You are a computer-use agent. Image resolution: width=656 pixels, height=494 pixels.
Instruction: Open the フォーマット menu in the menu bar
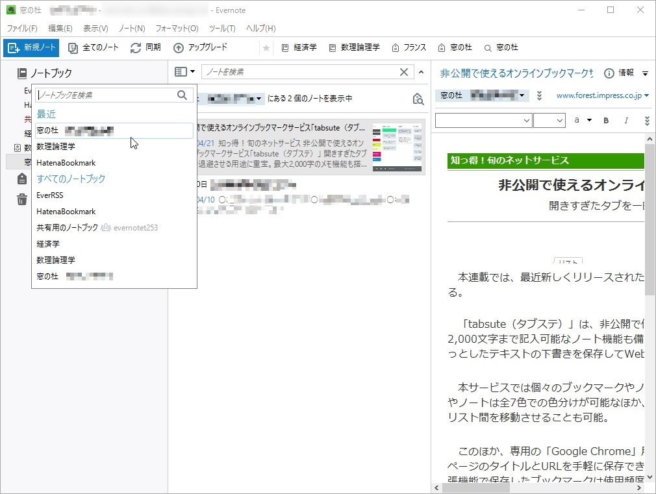(x=177, y=28)
